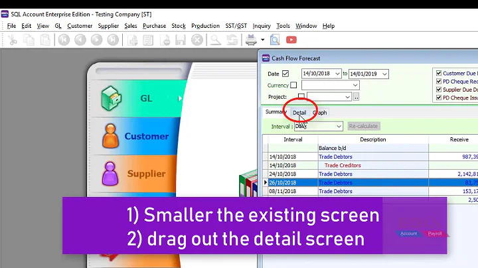Open the Supplier module purple person icon
This screenshot has height=268, width=478.
pos(110,174)
